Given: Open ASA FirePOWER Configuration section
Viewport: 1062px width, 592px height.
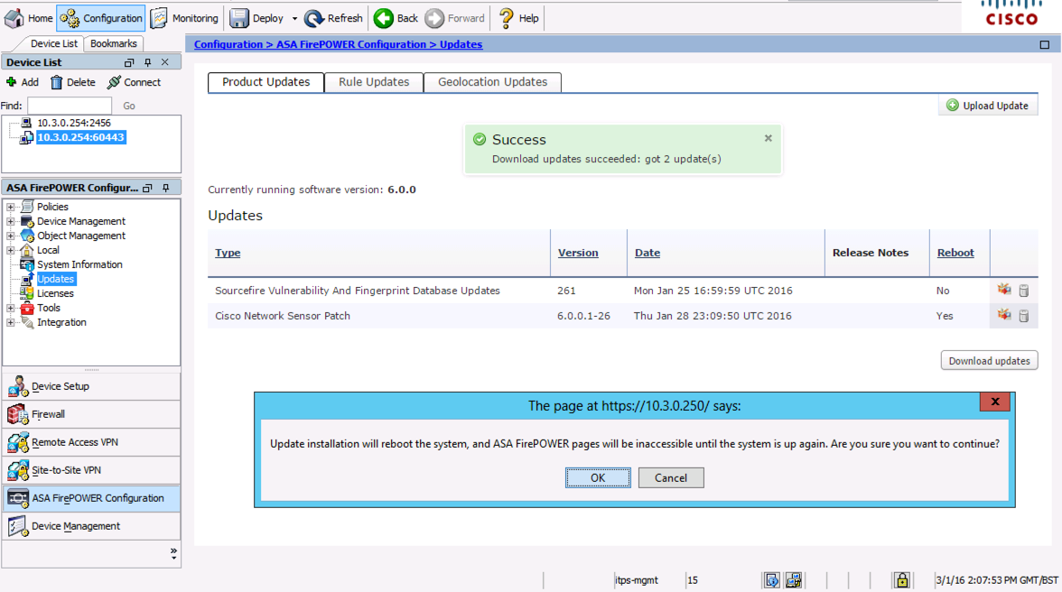Looking at the screenshot, I should point(91,498).
